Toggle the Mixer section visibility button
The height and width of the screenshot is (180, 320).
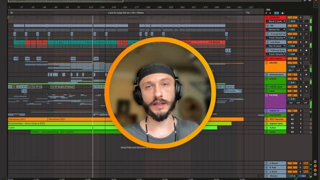(x=315, y=170)
